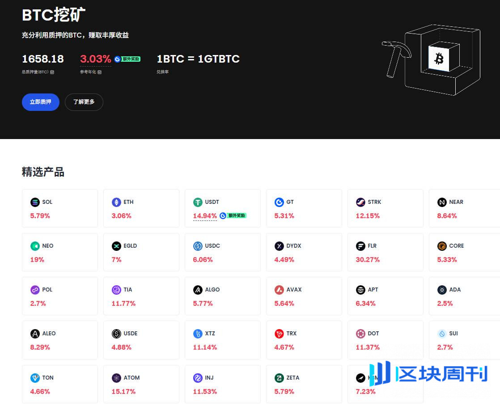Click the 3.03% reference APR value

click(x=95, y=59)
